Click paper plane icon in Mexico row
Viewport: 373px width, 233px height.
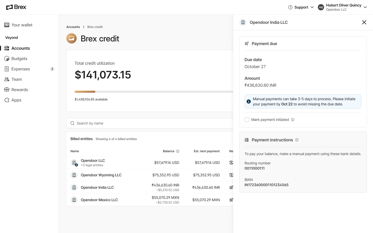(x=231, y=200)
